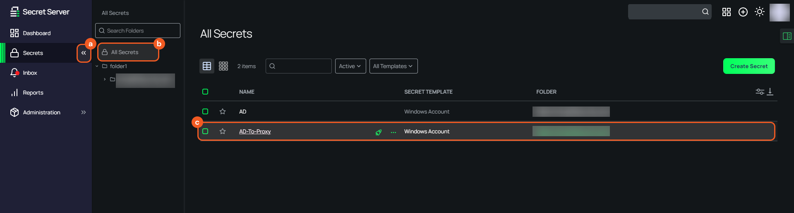794x213 pixels.
Task: Select All Secrets in the folder tree
Action: pos(125,52)
